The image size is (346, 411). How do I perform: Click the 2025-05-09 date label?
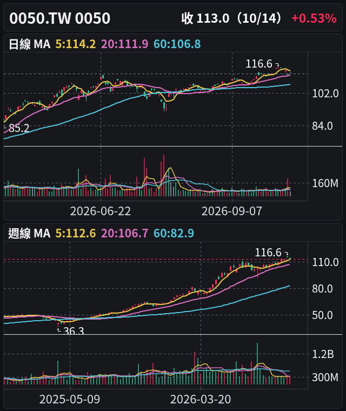70,400
